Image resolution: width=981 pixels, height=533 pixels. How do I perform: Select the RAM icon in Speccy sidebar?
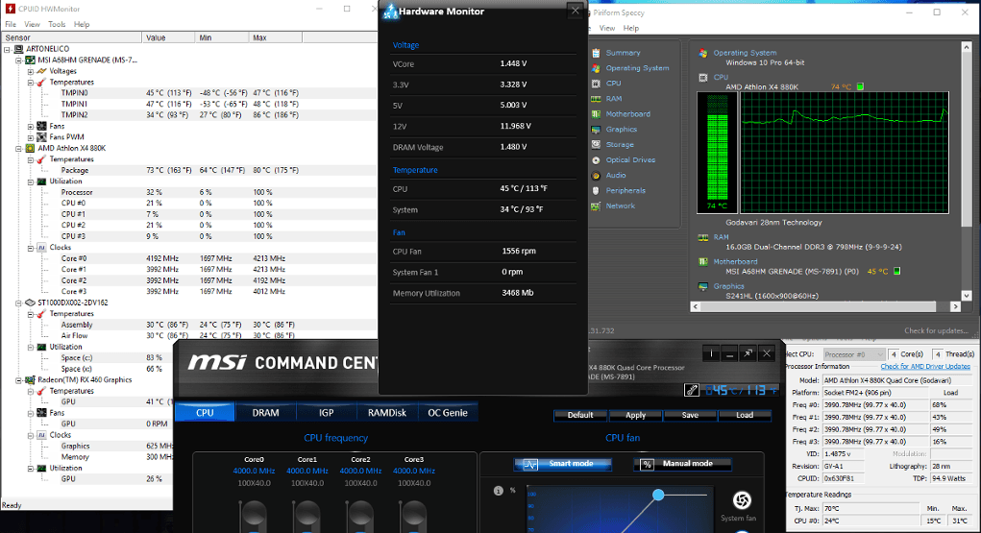pyautogui.click(x=596, y=99)
